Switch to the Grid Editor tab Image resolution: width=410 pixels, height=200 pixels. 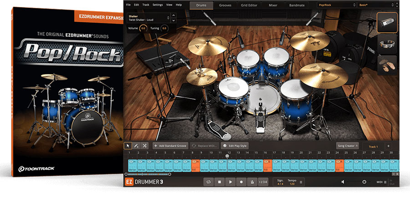point(249,5)
